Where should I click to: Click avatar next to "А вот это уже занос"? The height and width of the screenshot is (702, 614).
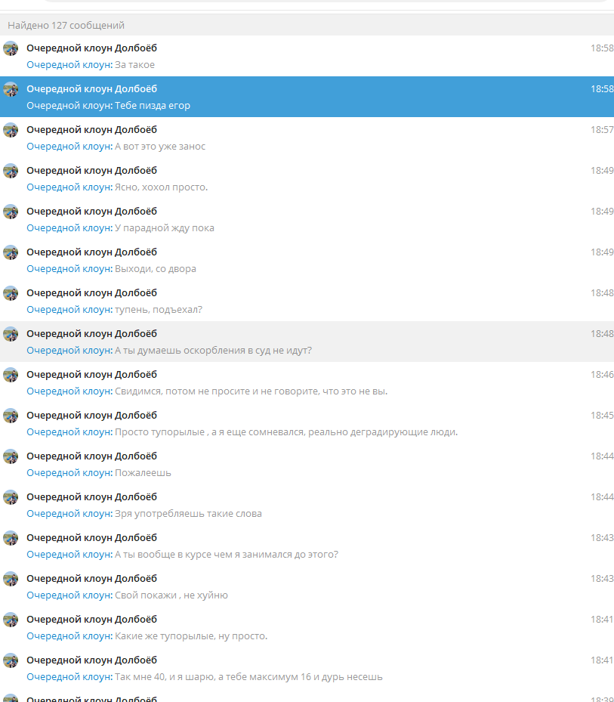[x=11, y=130]
